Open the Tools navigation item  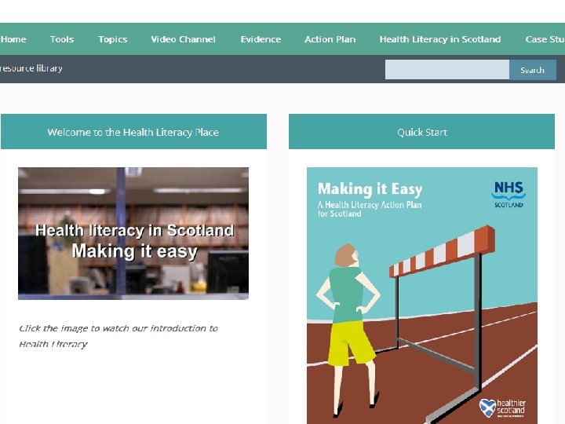pyautogui.click(x=62, y=39)
